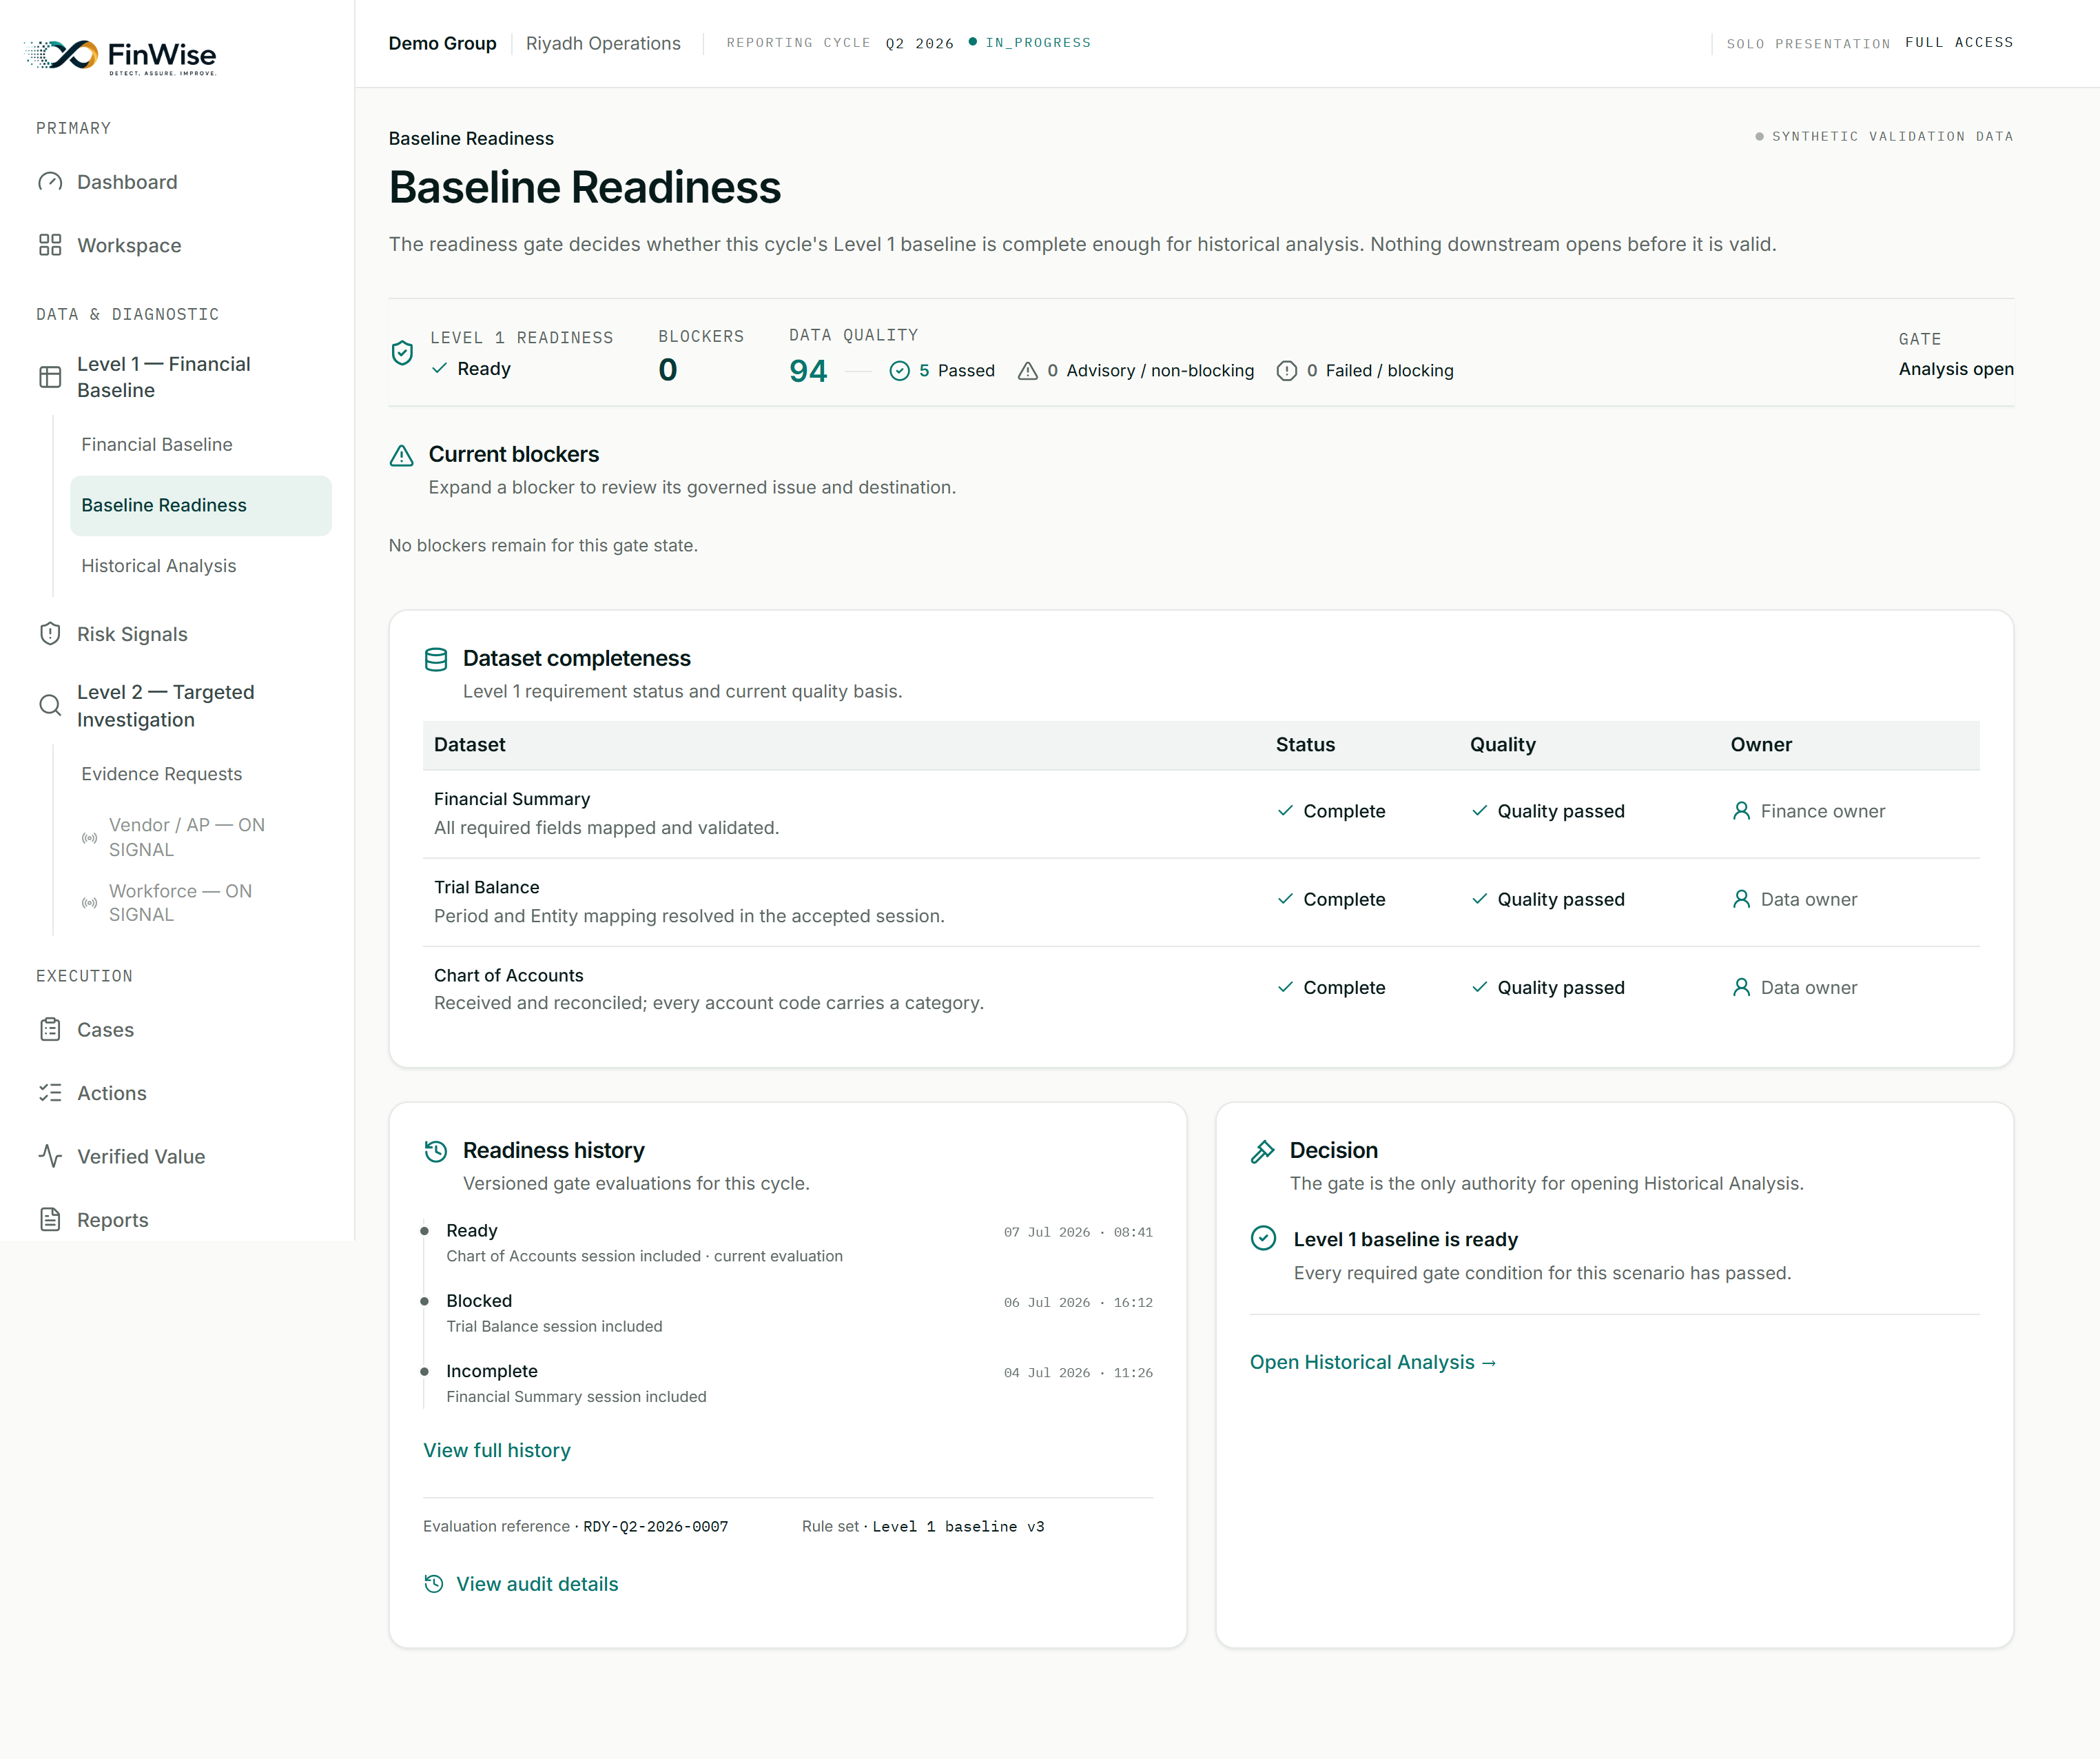Open Risk Signals page

click(132, 634)
